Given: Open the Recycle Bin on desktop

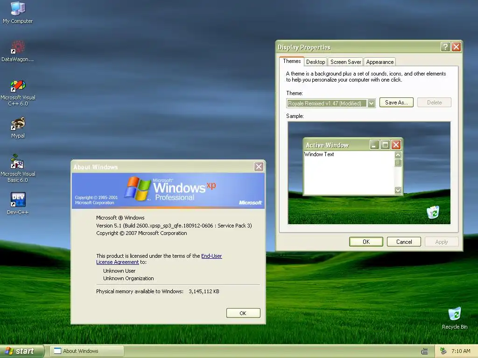Looking at the screenshot, I should tap(455, 318).
